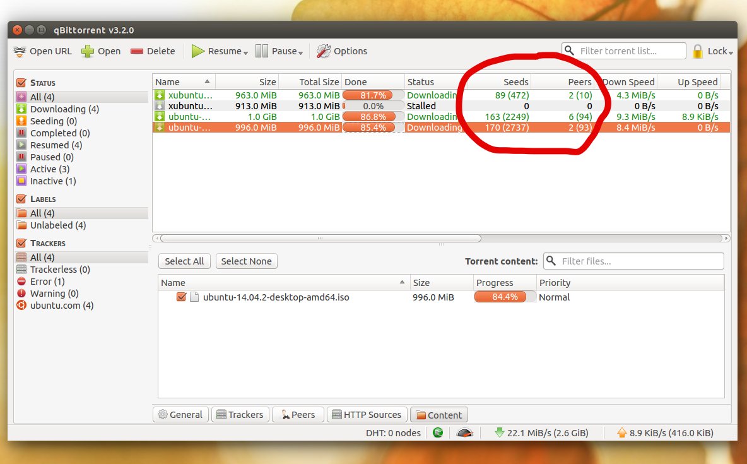Toggle the Labels section checkbox
The image size is (747, 464).
(21, 199)
